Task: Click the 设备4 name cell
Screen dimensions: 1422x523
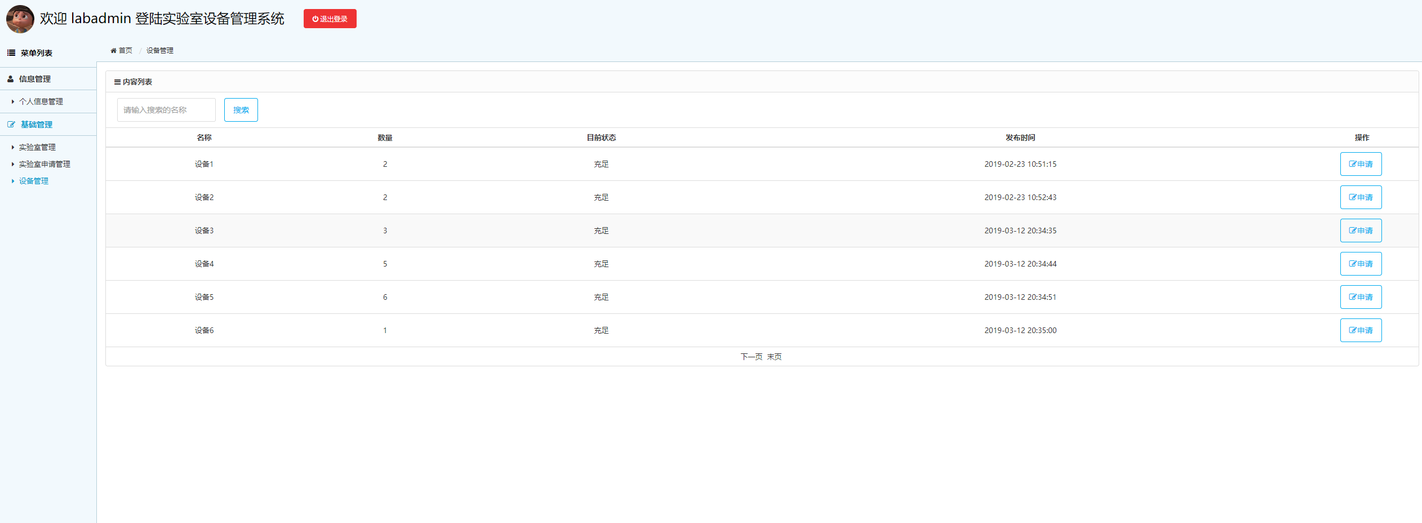Action: [x=204, y=264]
